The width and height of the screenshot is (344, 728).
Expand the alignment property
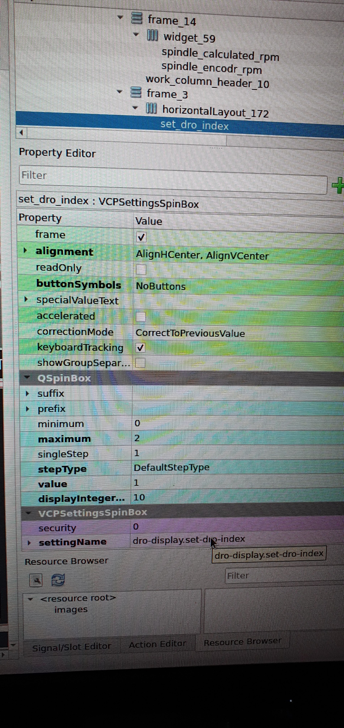(x=25, y=250)
